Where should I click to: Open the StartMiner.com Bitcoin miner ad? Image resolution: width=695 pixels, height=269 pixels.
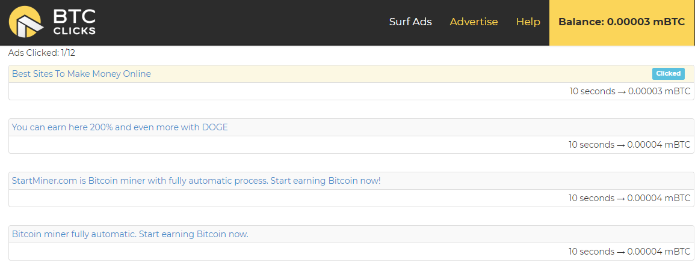click(x=196, y=181)
